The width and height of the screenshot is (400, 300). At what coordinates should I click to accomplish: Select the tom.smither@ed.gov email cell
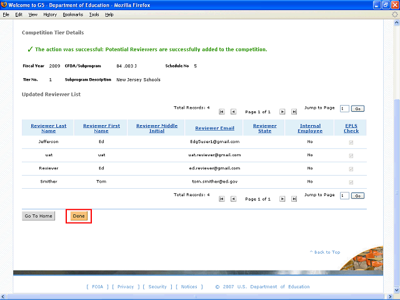pos(214,181)
